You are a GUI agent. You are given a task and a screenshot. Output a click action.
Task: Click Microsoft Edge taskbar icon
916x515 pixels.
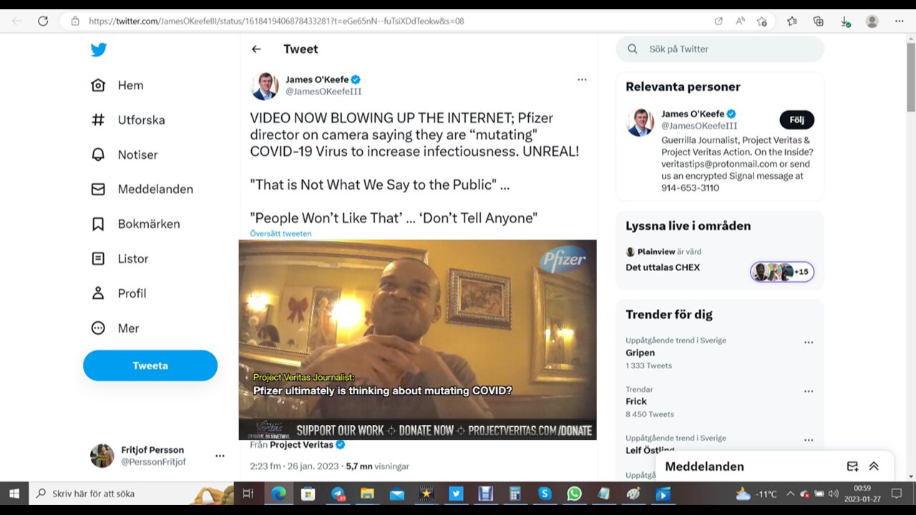278,494
